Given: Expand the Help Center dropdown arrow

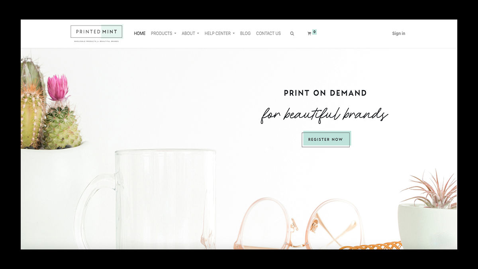Looking at the screenshot, I should click(x=233, y=33).
